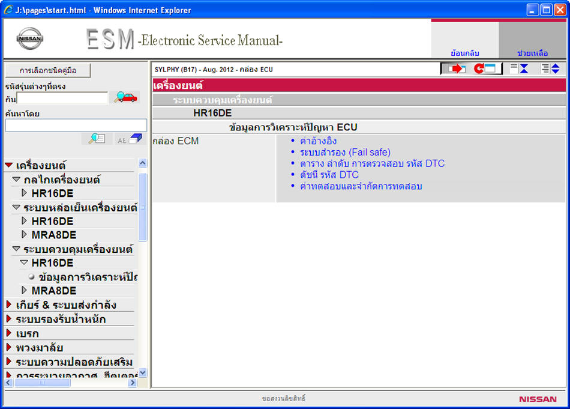Collapse the ระบบควบคุมเครื่องยนต์ tree node

coord(16,249)
